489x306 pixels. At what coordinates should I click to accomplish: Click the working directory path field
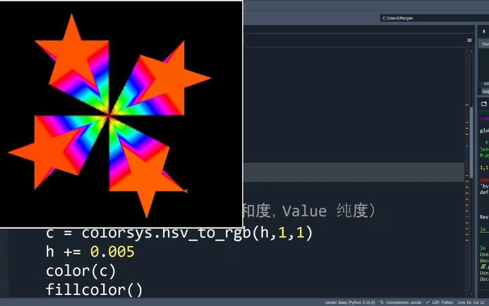(x=434, y=18)
